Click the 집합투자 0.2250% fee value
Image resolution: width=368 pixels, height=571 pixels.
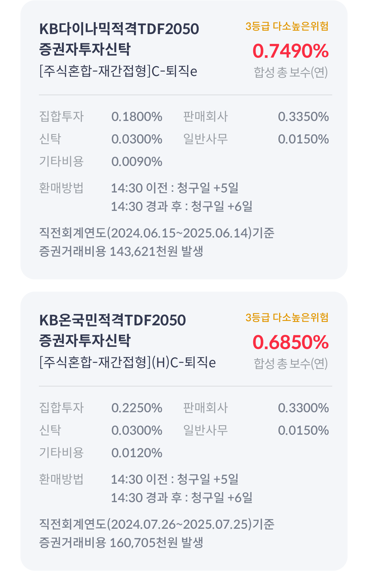pos(137,408)
